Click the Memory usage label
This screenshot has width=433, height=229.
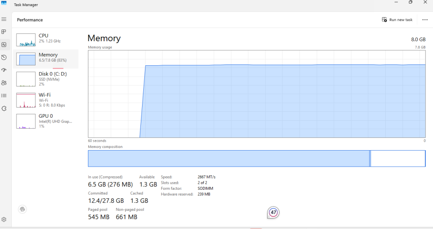point(100,47)
